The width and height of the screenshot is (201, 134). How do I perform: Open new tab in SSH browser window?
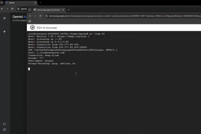tap(68, 10)
